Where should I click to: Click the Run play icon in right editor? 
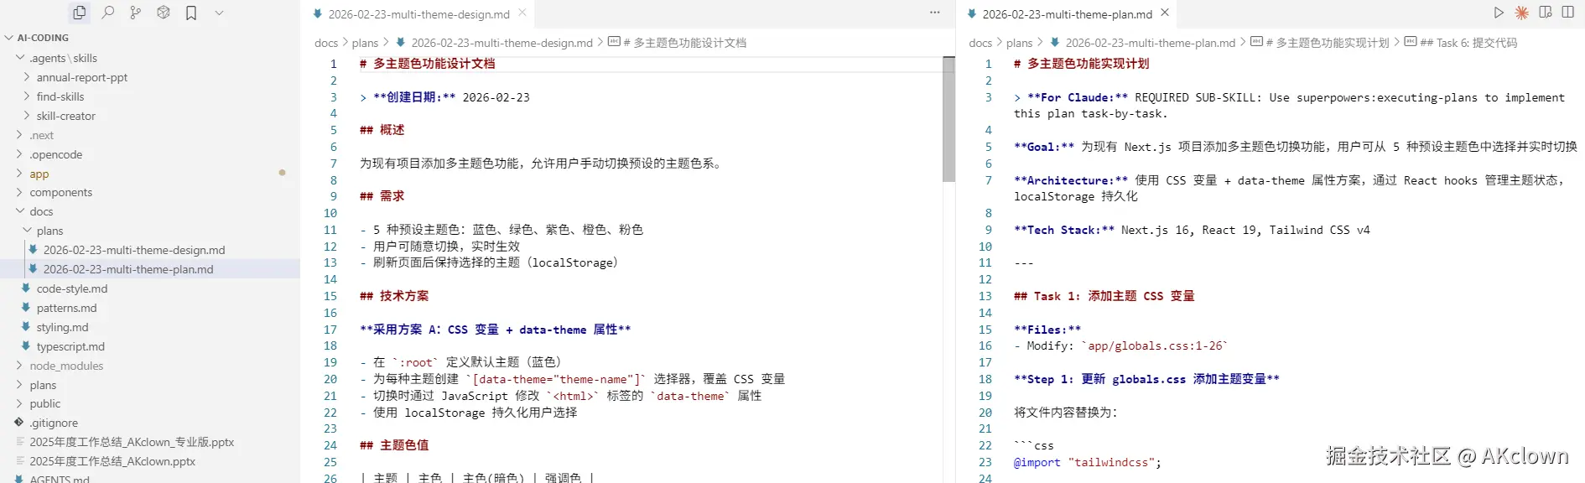[1499, 13]
